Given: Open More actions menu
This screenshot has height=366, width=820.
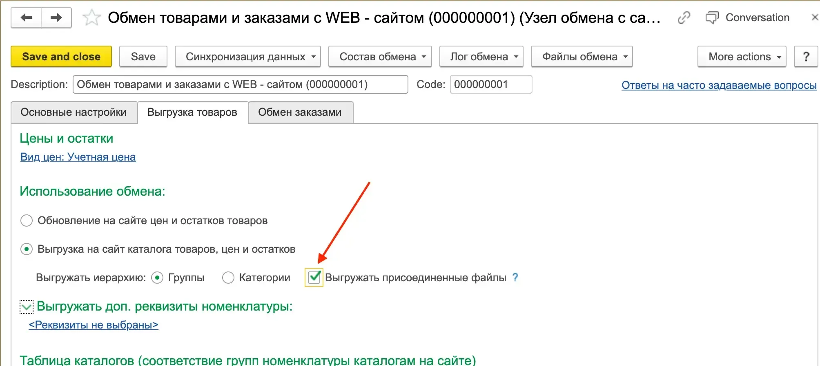Looking at the screenshot, I should [742, 56].
